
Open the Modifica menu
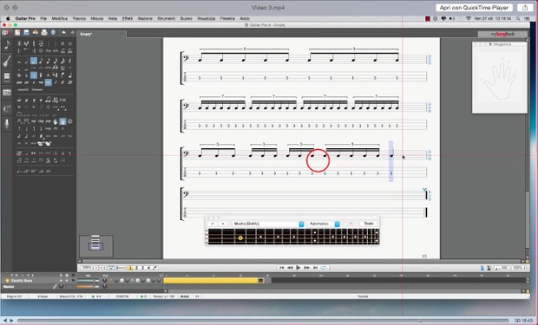point(59,18)
